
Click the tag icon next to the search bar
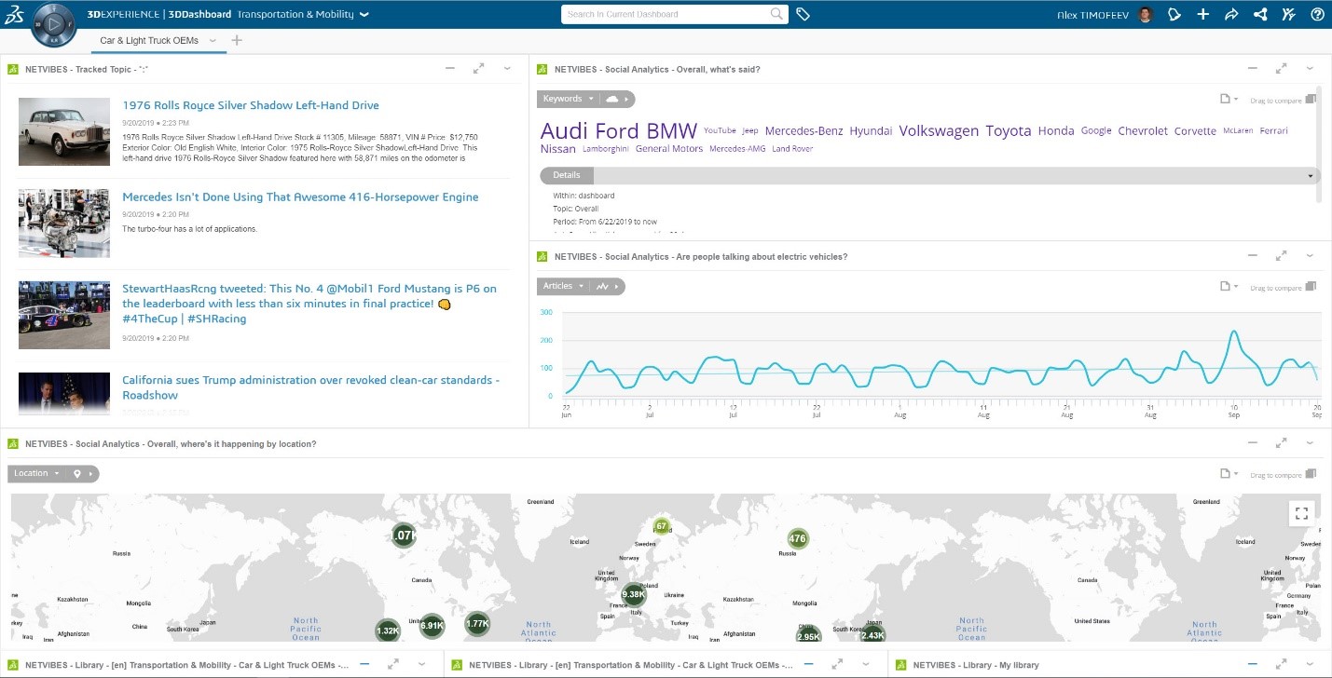coord(803,15)
